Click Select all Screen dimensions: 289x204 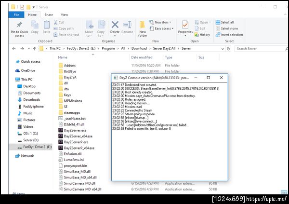point(225,22)
